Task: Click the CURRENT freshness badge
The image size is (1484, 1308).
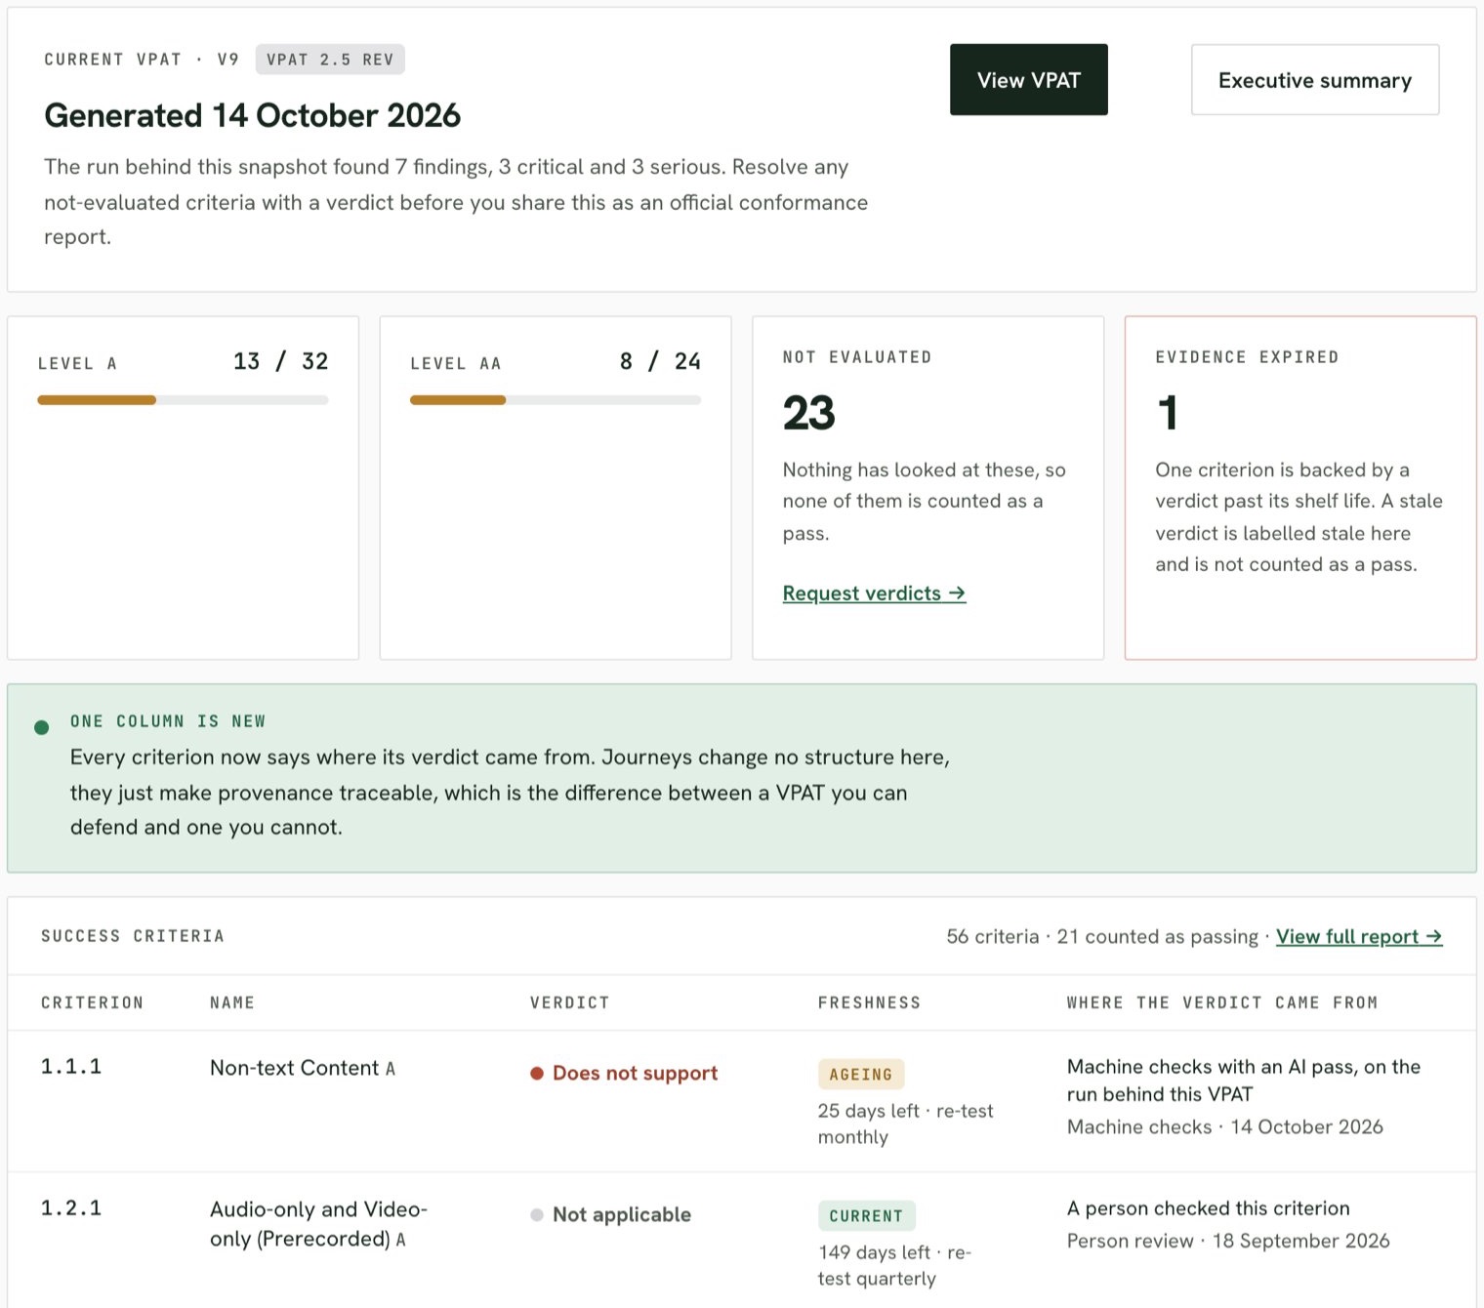Action: point(866,1216)
